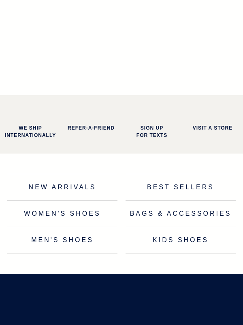
Task: Start a friend referral
Action: pyautogui.click(x=91, y=128)
